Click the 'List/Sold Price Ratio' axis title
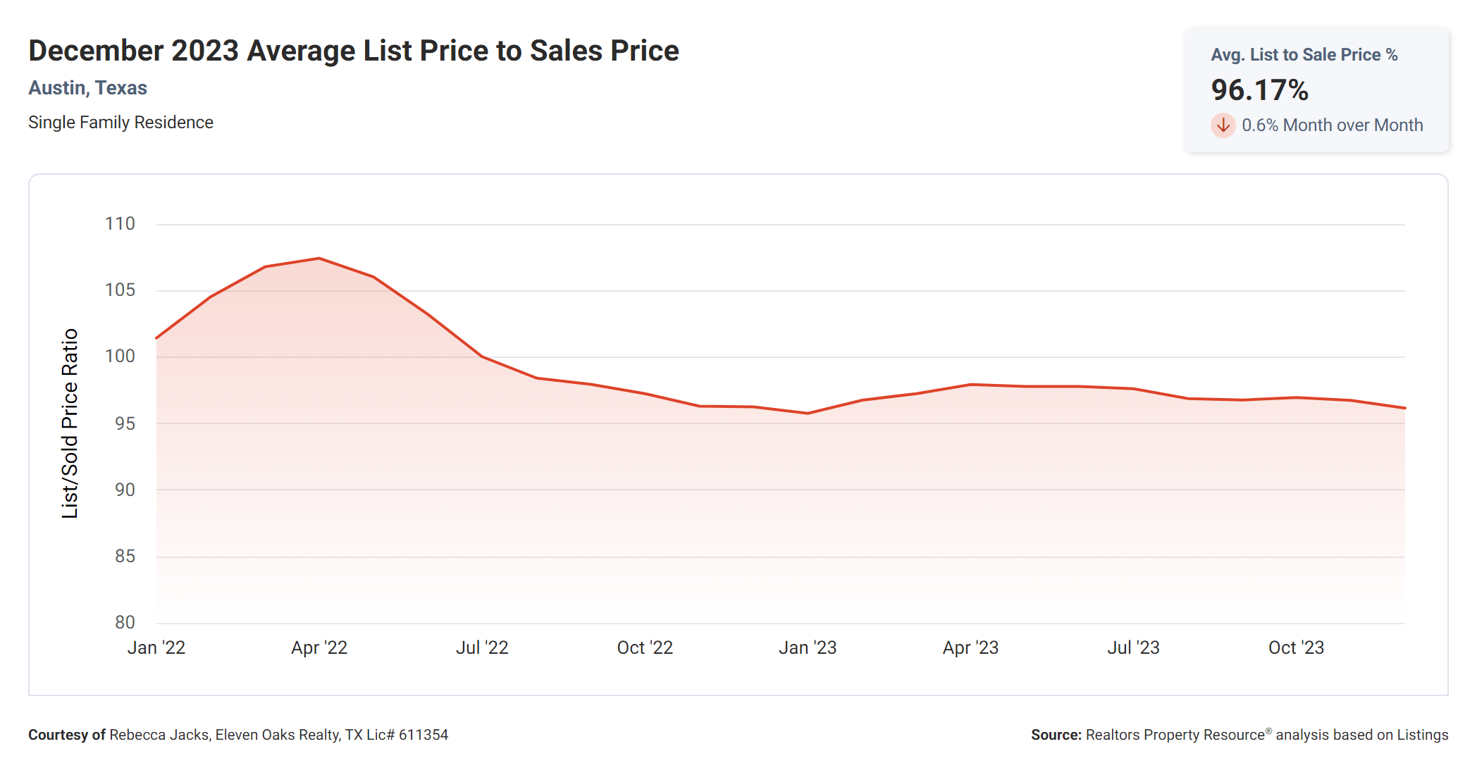This screenshot has width=1477, height=775. tap(70, 423)
